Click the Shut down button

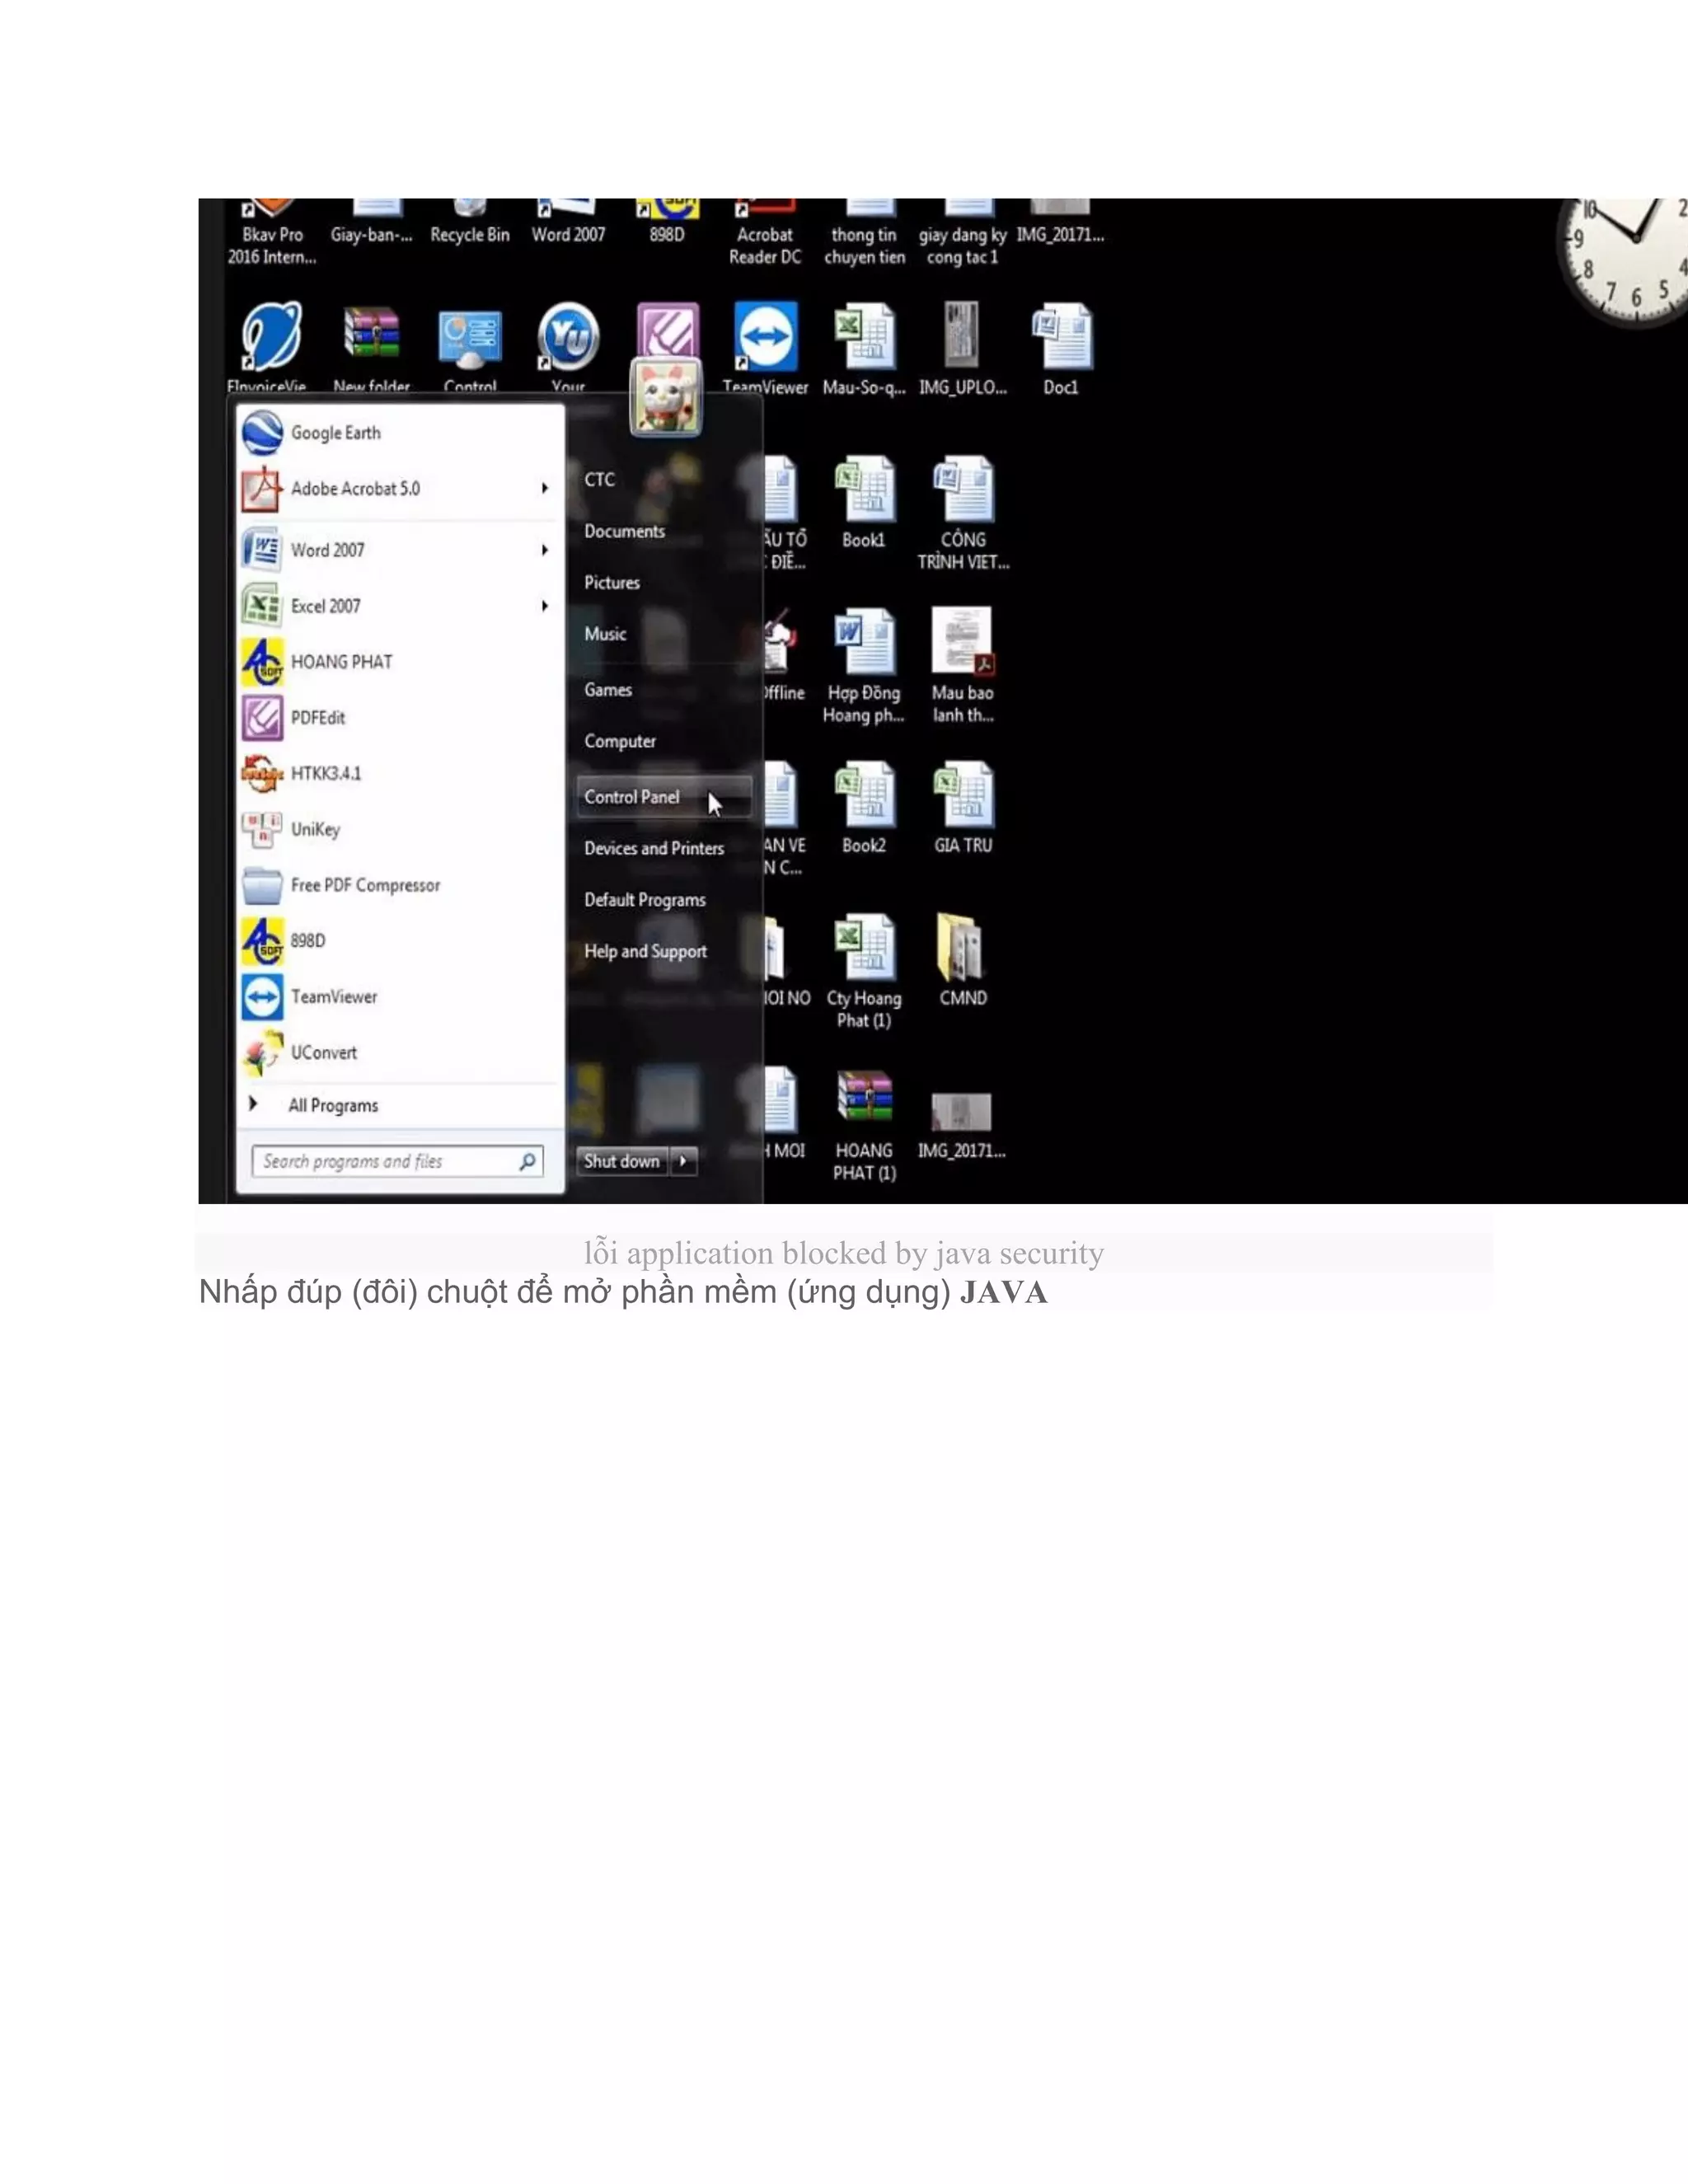point(622,1161)
